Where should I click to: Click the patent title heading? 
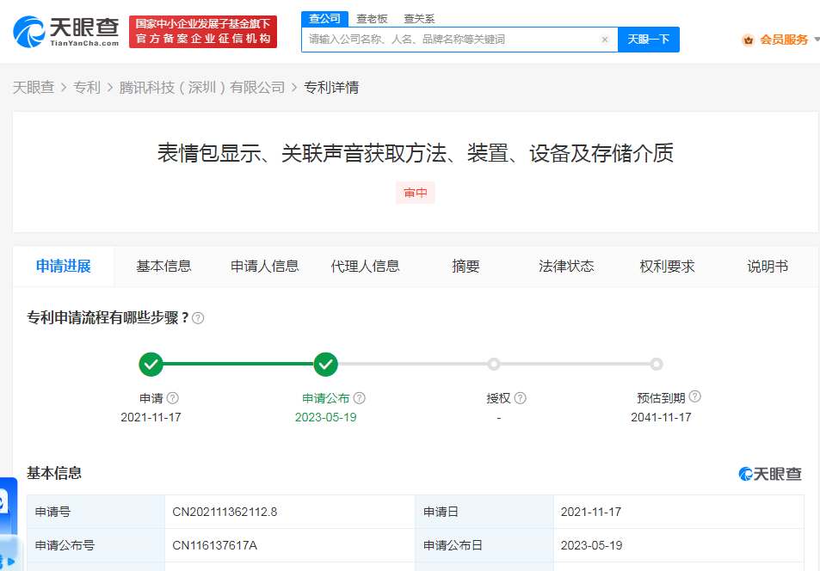click(416, 153)
